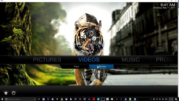Open the Add-ons submenu under Videos
The height and width of the screenshot is (101, 179).
(101, 66)
